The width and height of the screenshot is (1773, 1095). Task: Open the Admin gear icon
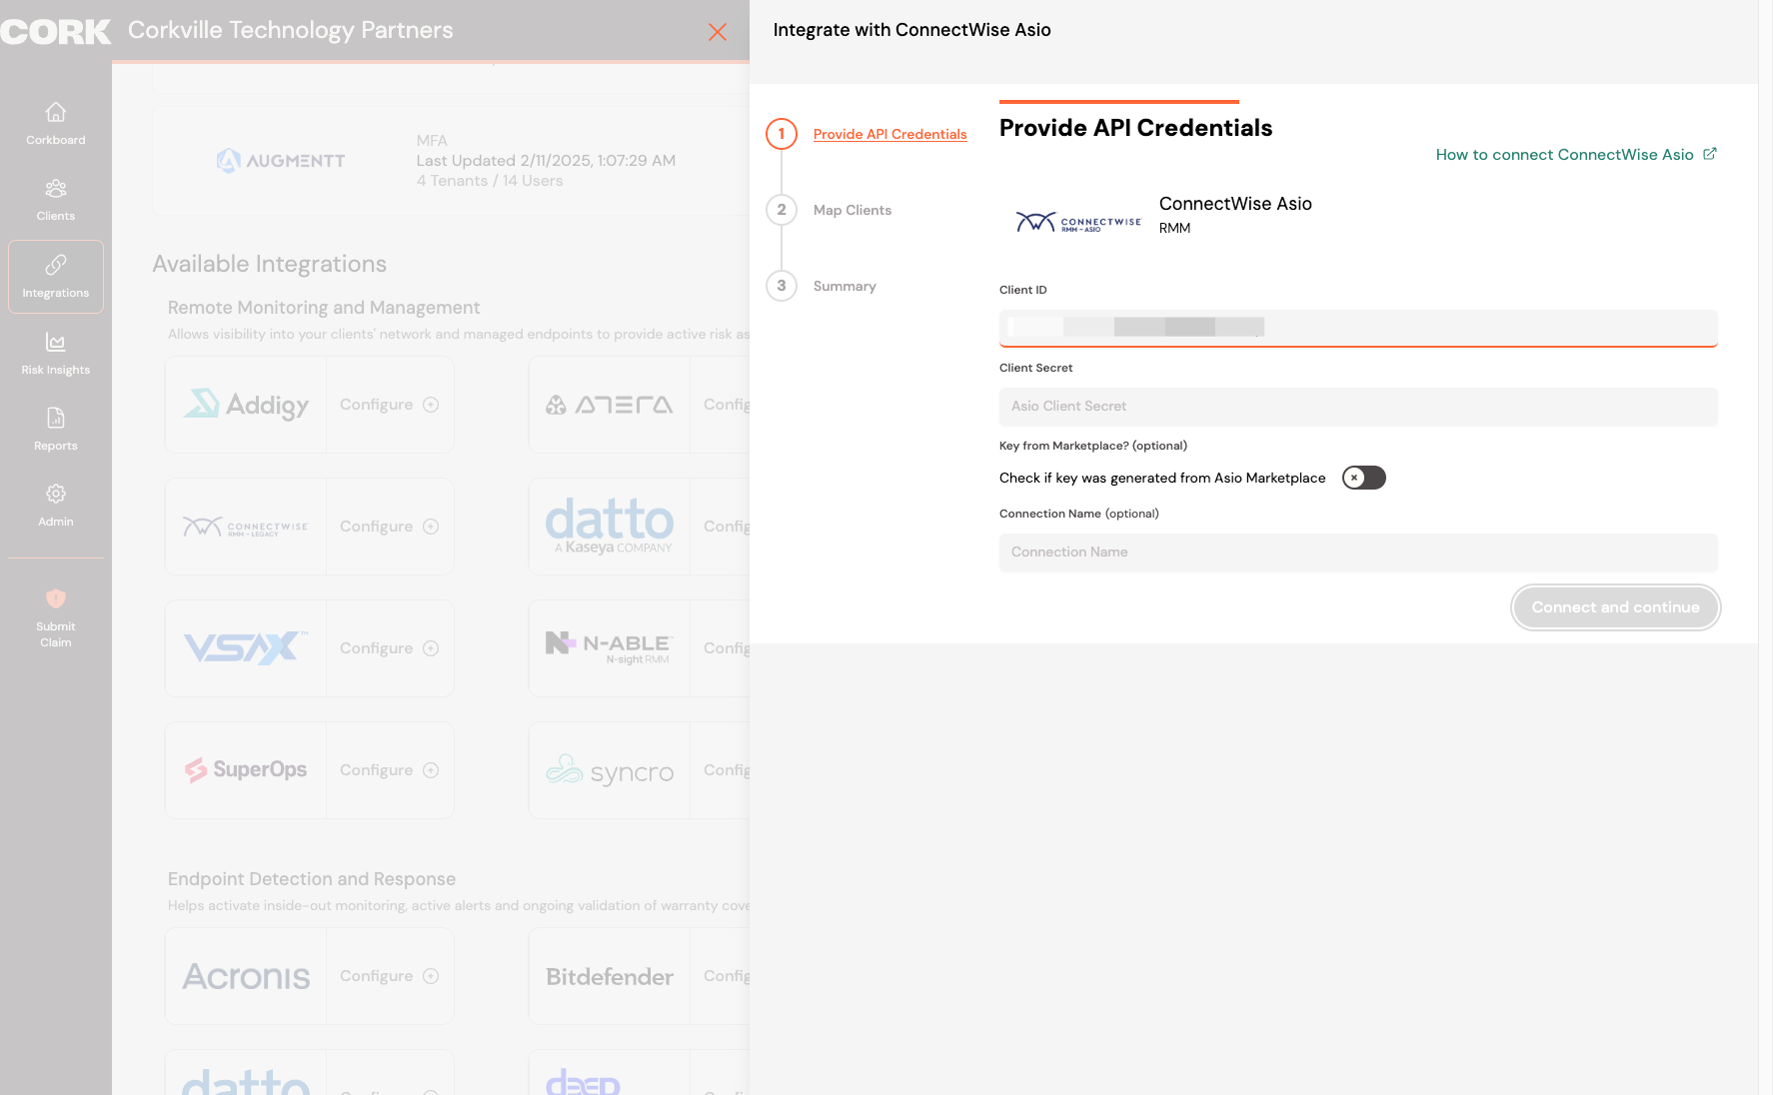(56, 494)
